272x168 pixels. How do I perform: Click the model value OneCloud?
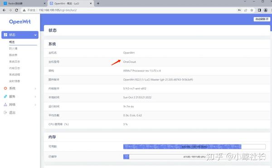click(x=129, y=62)
